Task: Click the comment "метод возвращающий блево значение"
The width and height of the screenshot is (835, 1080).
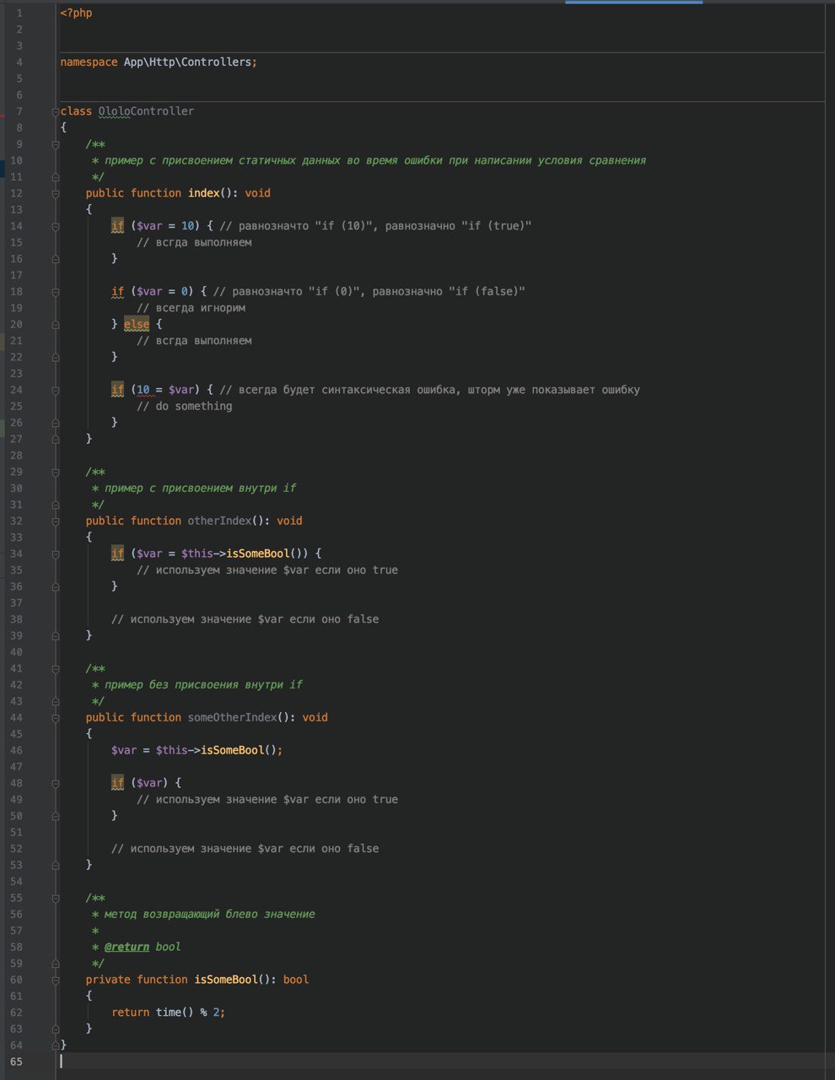Action: [209, 915]
